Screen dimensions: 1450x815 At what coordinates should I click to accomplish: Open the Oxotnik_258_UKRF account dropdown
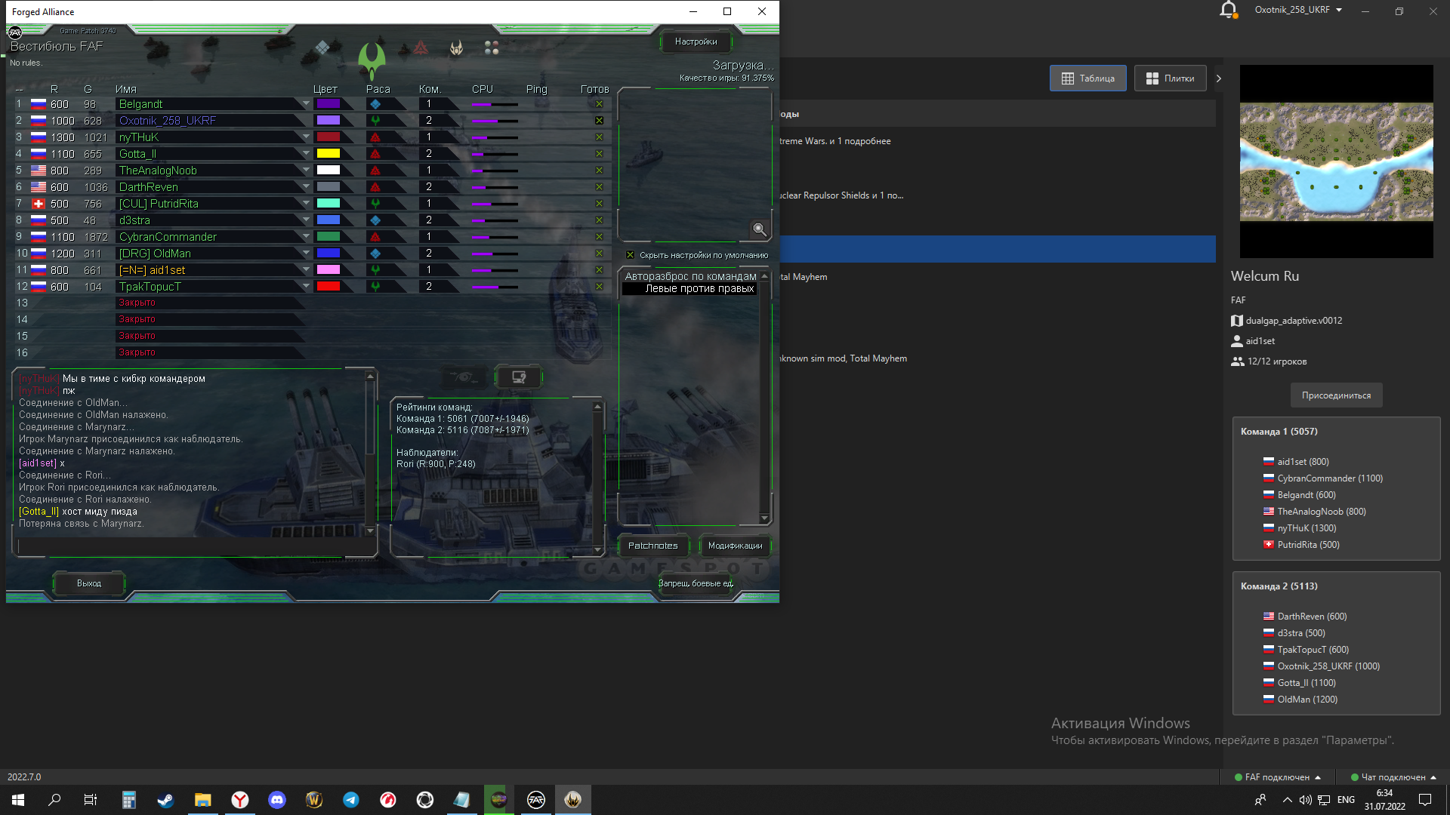point(1298,10)
